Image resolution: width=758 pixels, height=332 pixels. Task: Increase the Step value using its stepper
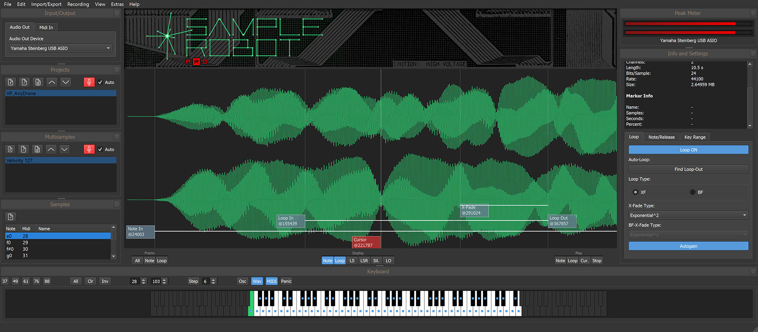coord(214,280)
